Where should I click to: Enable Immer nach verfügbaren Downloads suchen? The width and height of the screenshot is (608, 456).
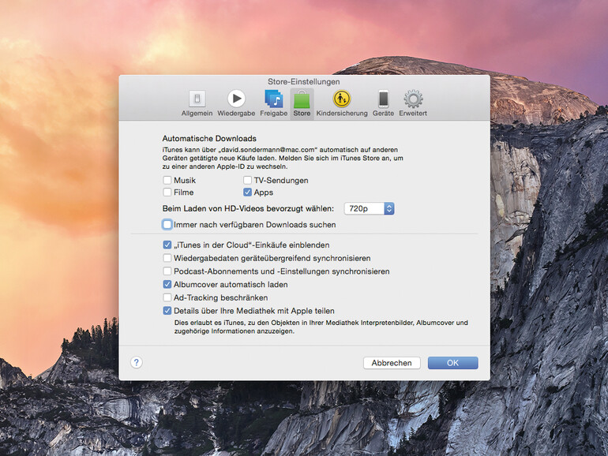167,226
